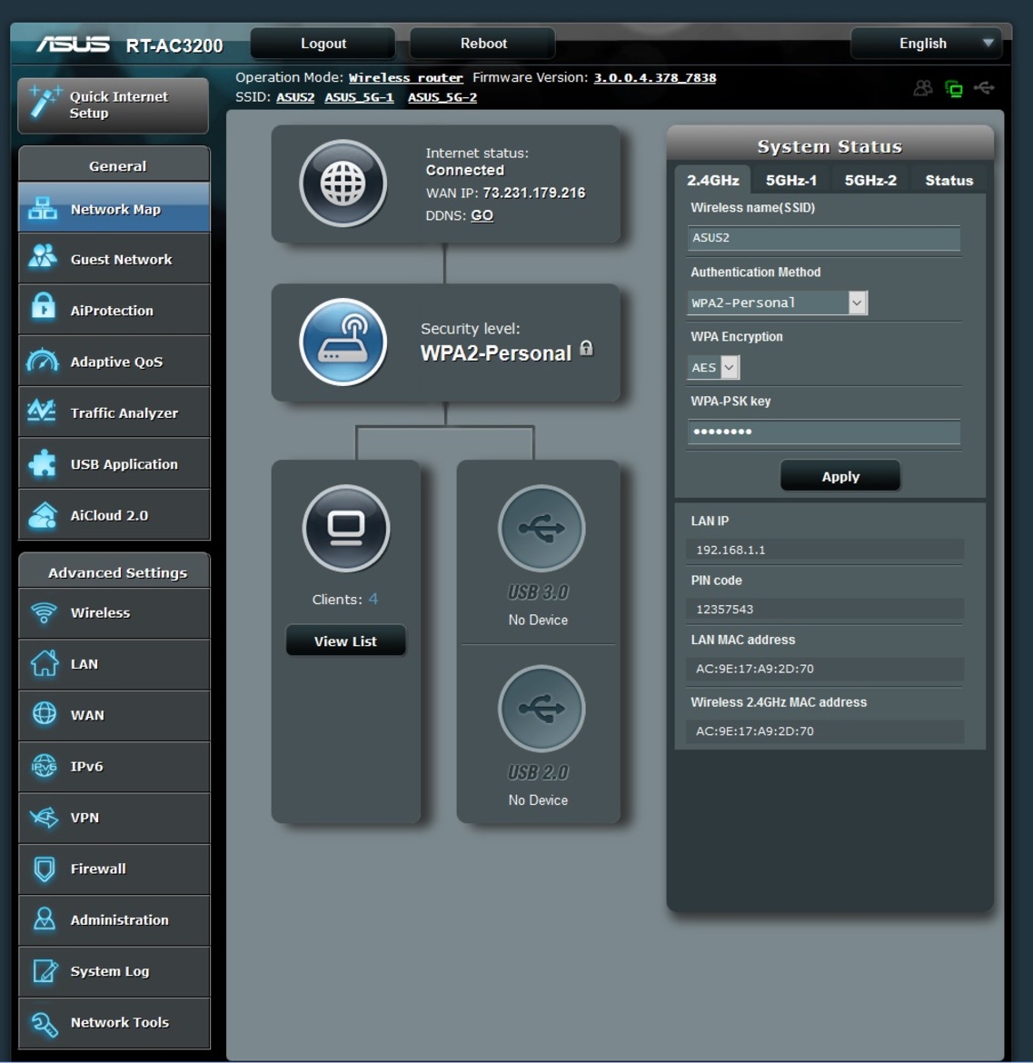Click the USB status icon top right
This screenshot has width=1033, height=1063.
984,87
